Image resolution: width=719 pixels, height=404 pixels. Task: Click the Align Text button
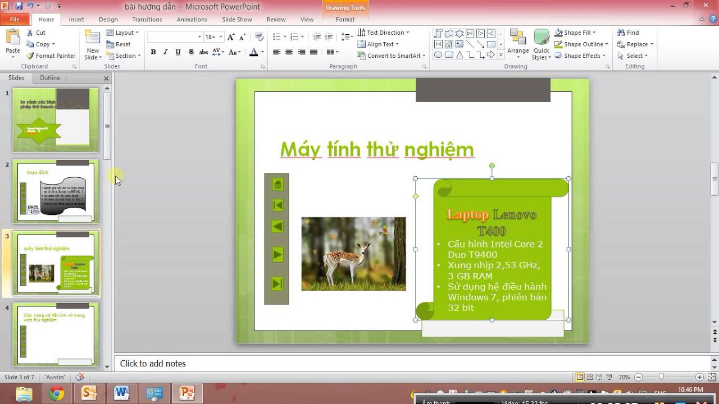pos(379,44)
